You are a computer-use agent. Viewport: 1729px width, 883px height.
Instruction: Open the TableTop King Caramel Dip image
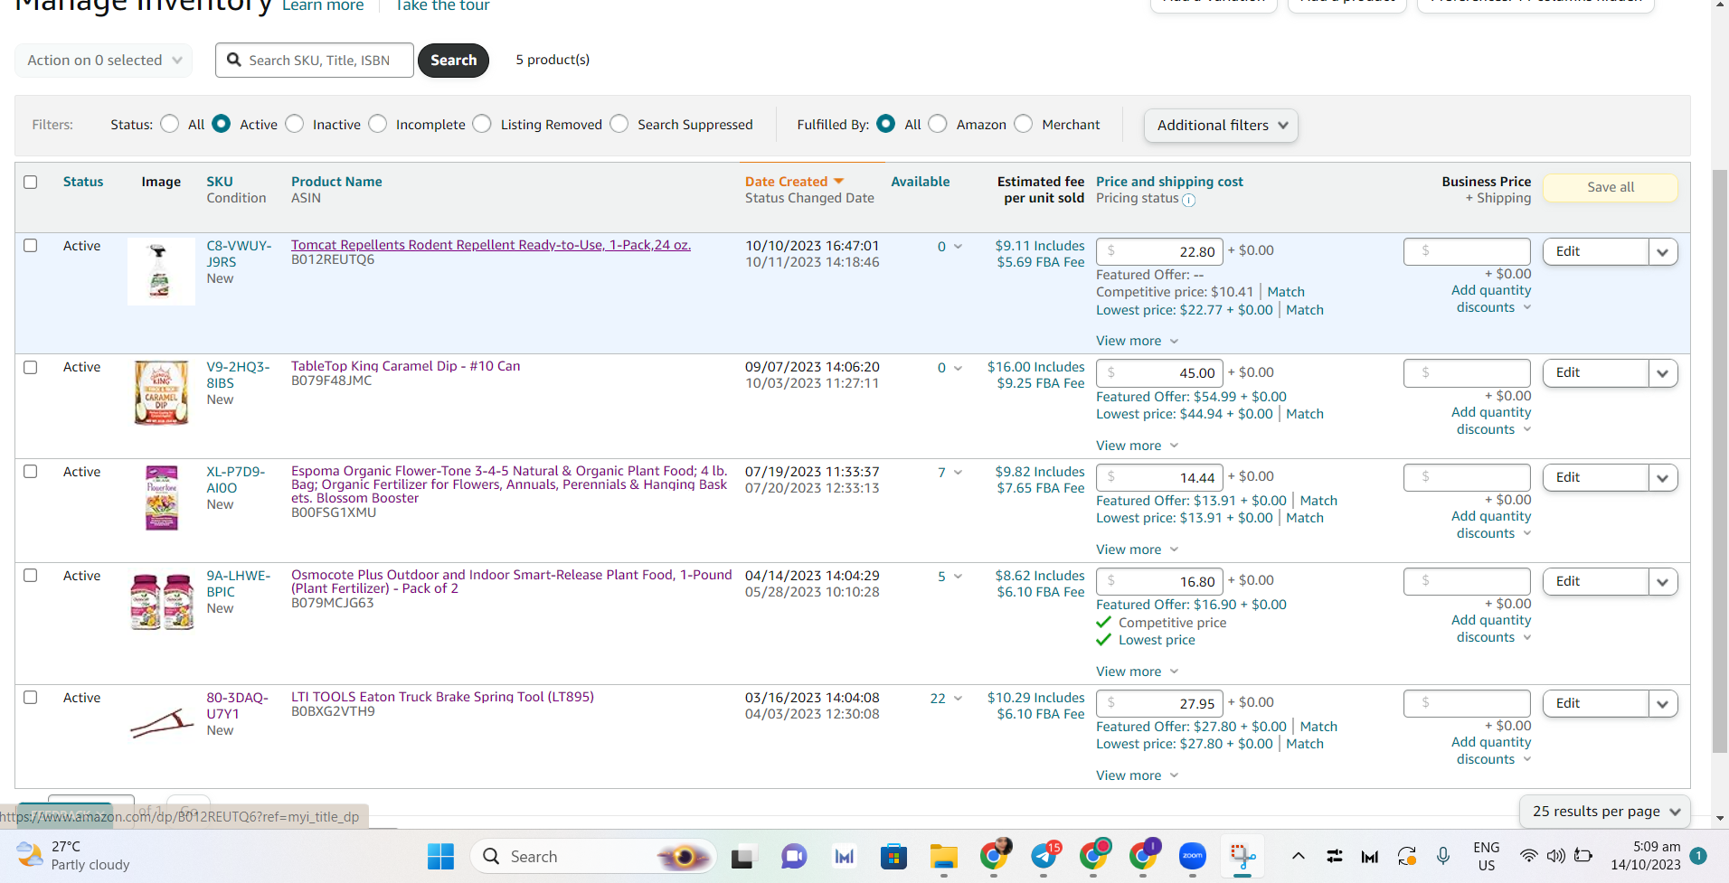pos(161,393)
